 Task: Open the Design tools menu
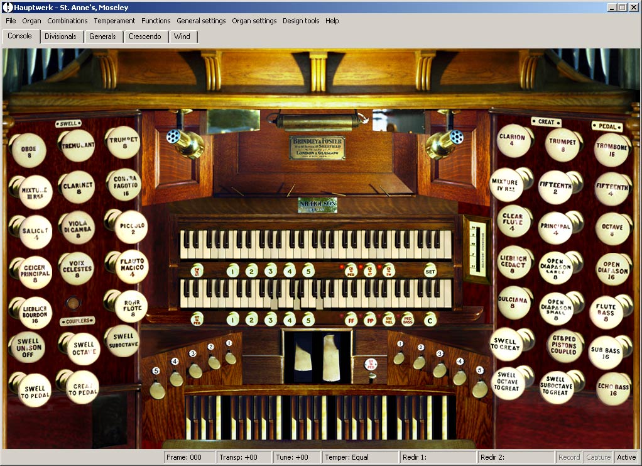point(301,21)
